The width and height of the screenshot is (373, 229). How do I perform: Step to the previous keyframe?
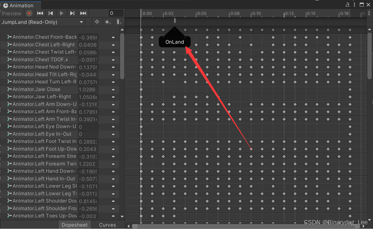51,13
